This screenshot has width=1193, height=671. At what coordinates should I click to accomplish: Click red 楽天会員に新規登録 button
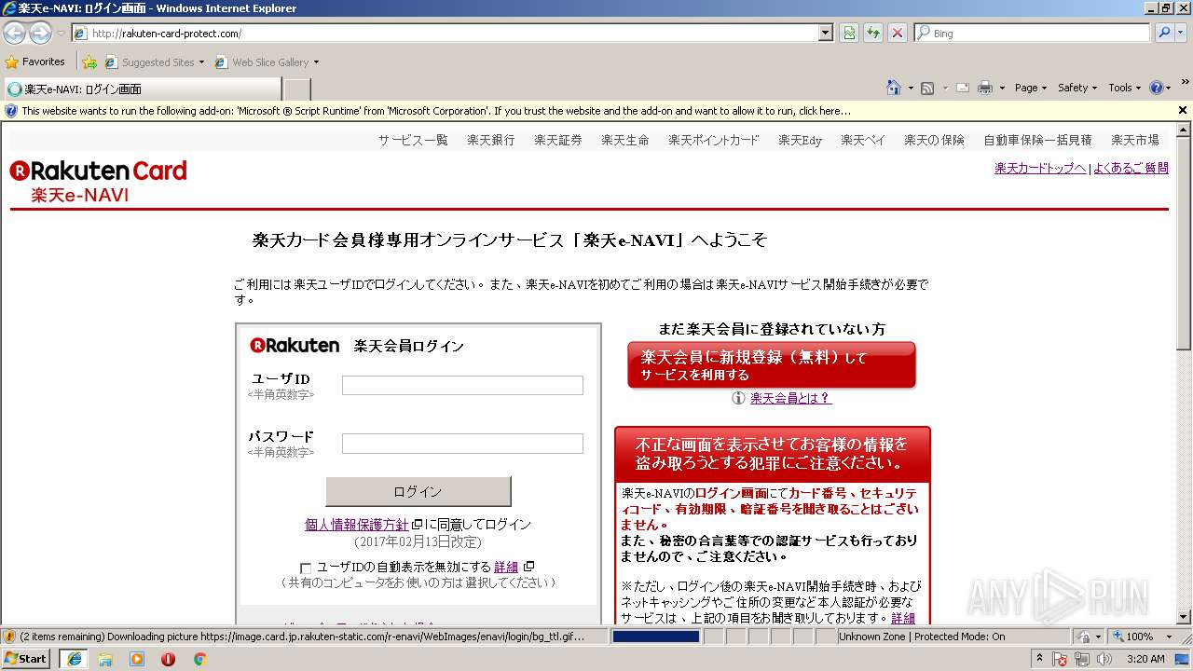pos(772,365)
